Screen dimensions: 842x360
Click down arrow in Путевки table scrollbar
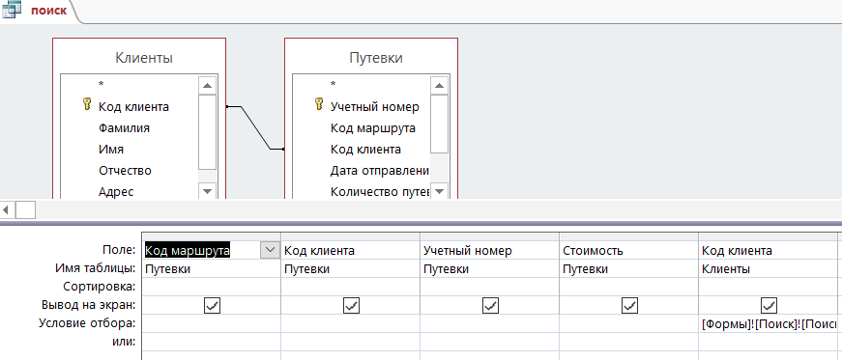pos(439,190)
